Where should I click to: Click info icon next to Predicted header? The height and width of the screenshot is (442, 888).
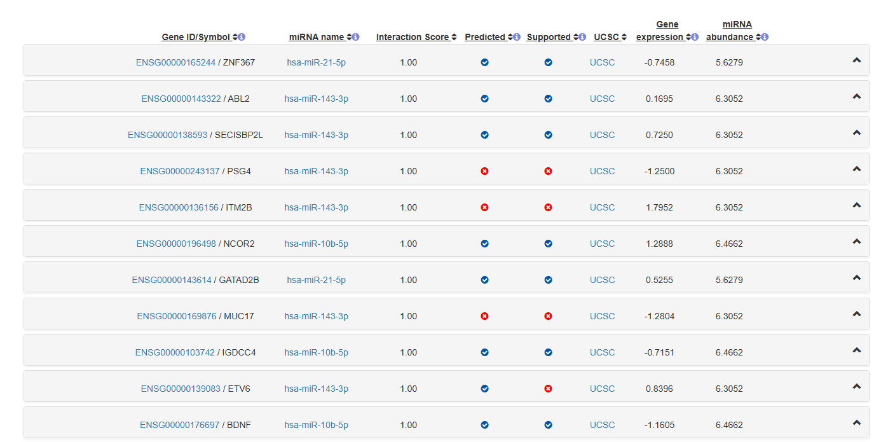pos(517,38)
